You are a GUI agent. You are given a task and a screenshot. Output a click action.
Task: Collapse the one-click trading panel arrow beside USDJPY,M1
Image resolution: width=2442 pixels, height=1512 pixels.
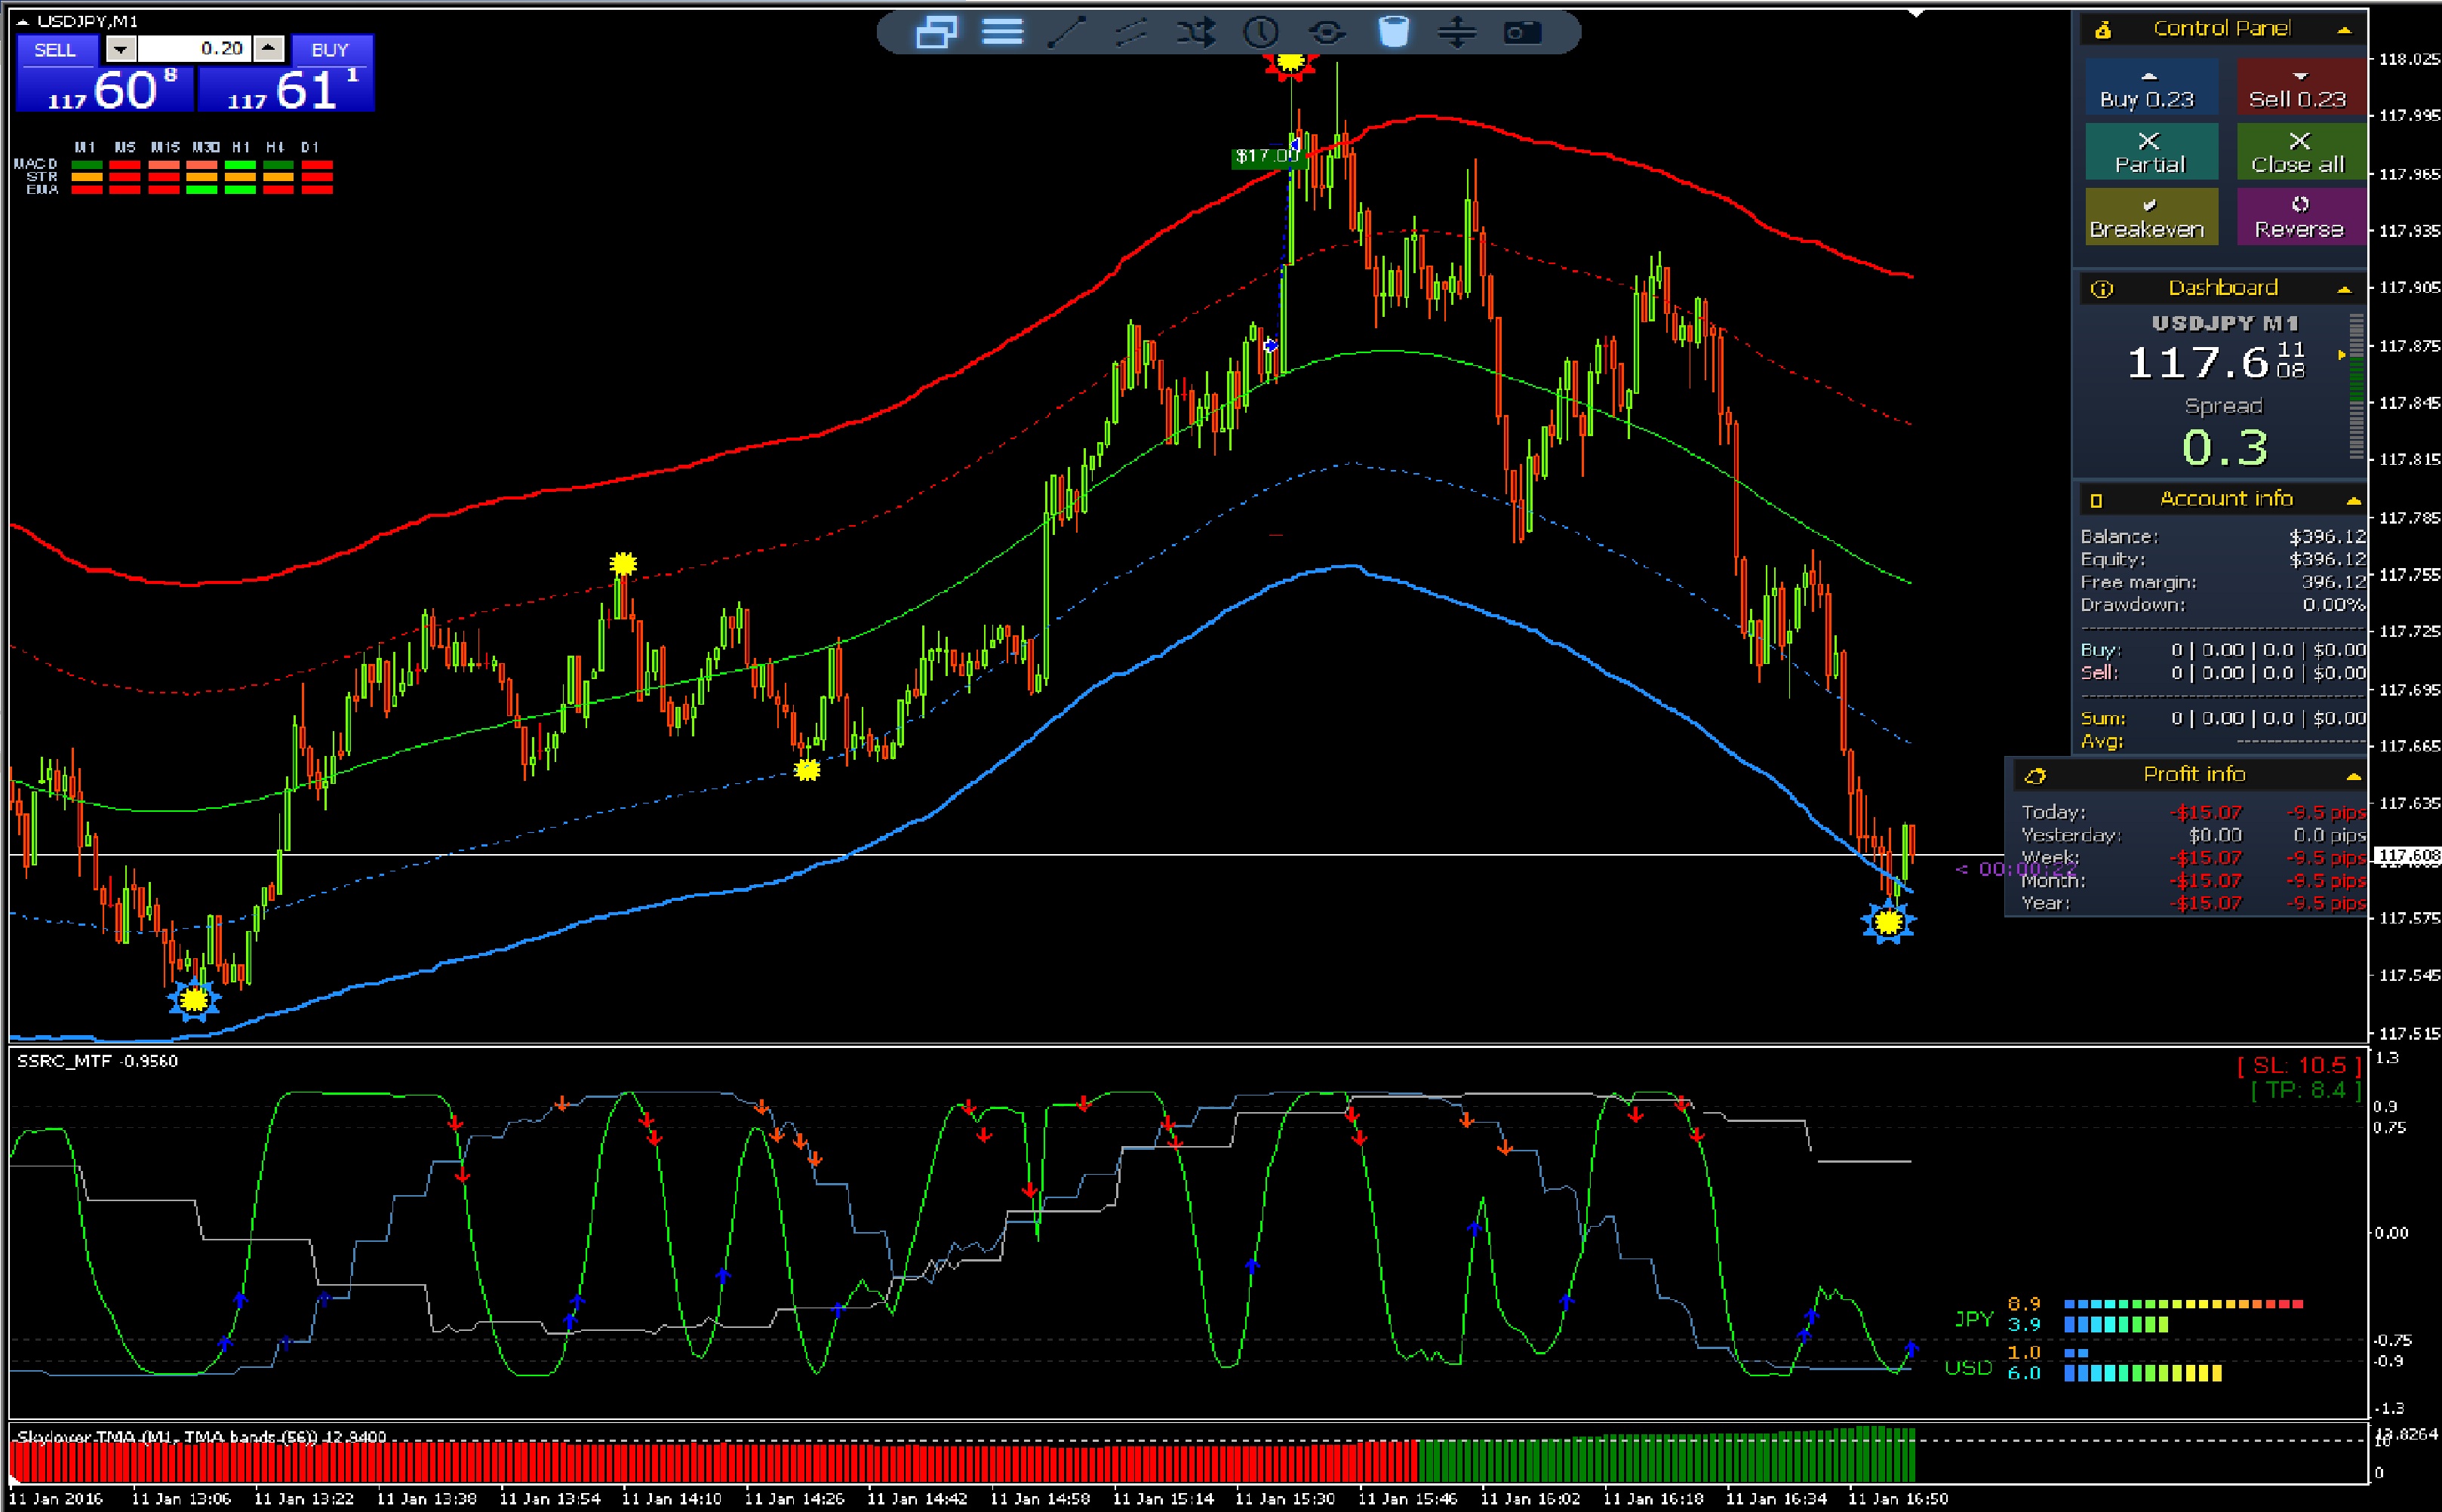coord(22,21)
